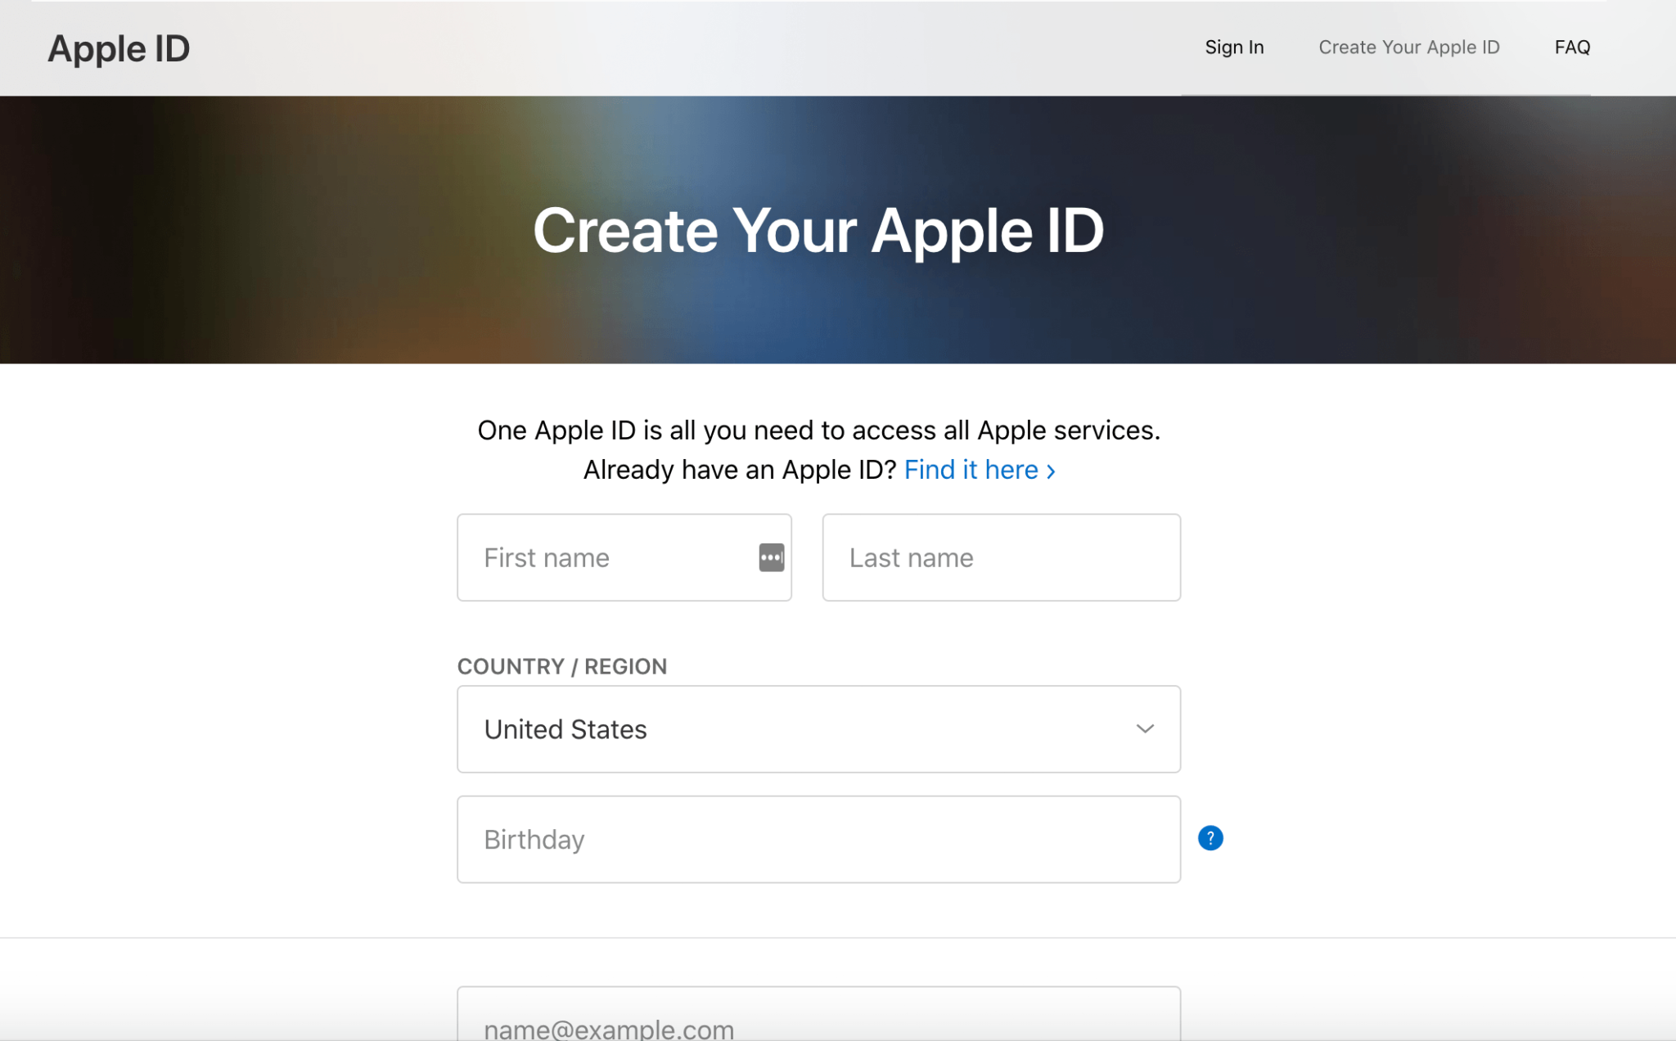
Task: Click the password autofill icon in First name field
Action: (x=770, y=557)
